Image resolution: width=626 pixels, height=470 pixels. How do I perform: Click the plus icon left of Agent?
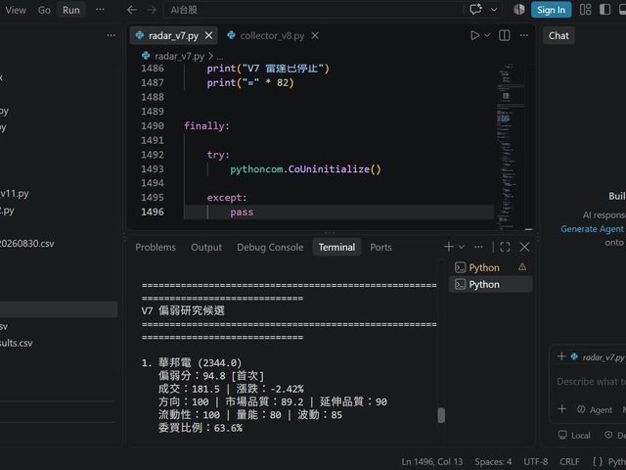[x=561, y=409]
